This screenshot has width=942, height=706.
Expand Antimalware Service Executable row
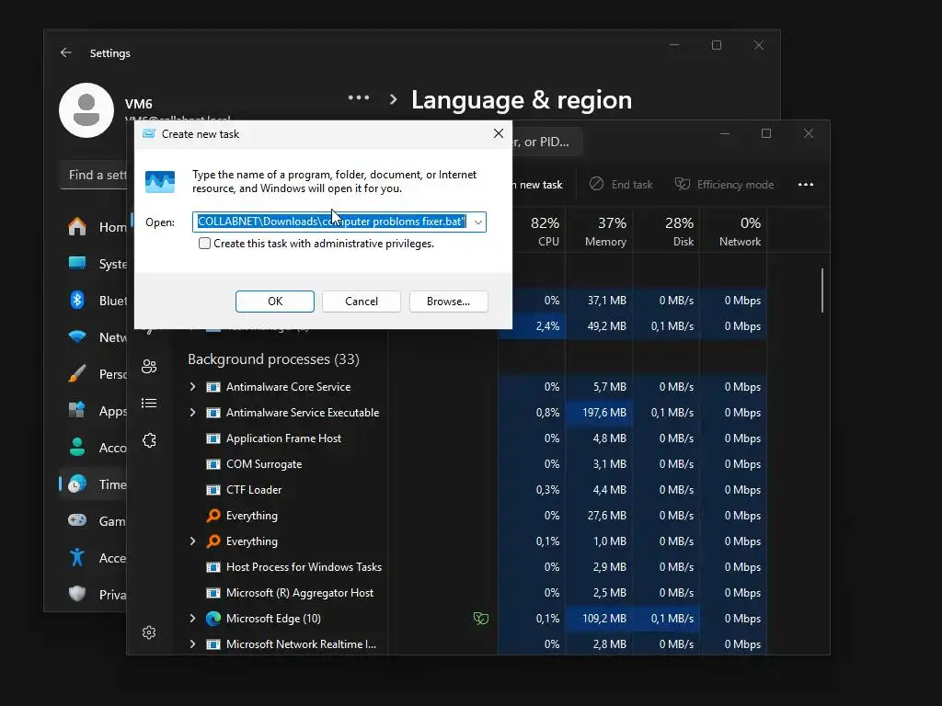[192, 413]
